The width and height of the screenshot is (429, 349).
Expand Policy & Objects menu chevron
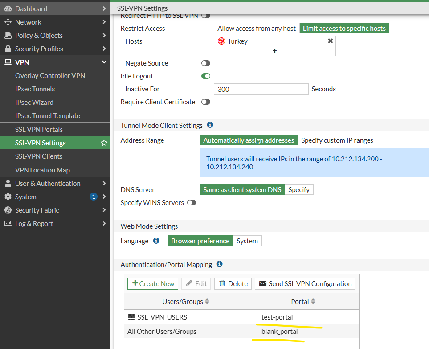104,35
